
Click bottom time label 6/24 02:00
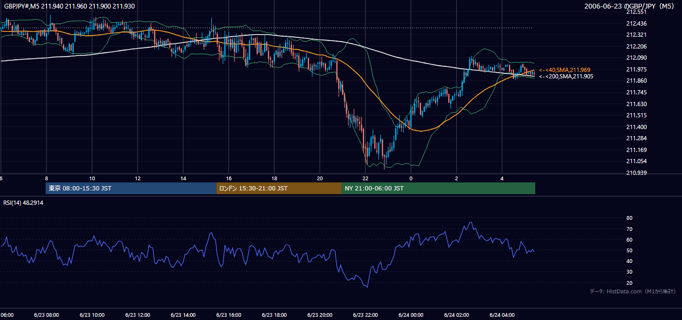(x=456, y=315)
